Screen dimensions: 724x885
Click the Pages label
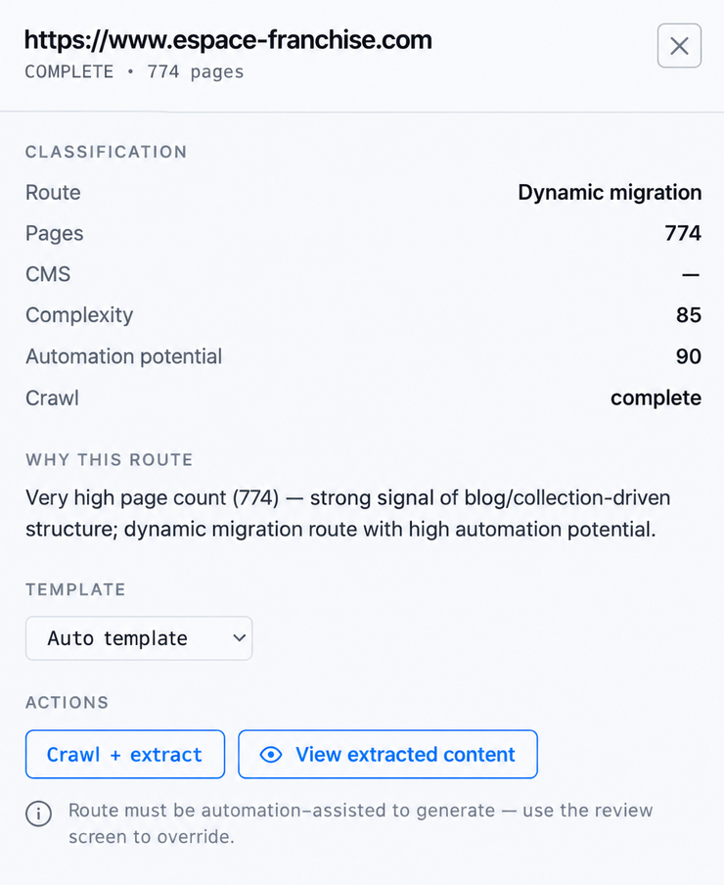point(54,234)
